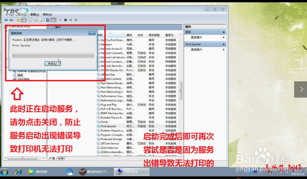Click the Export List toolbar icon
This screenshot has width=307, height=179.
41,20
